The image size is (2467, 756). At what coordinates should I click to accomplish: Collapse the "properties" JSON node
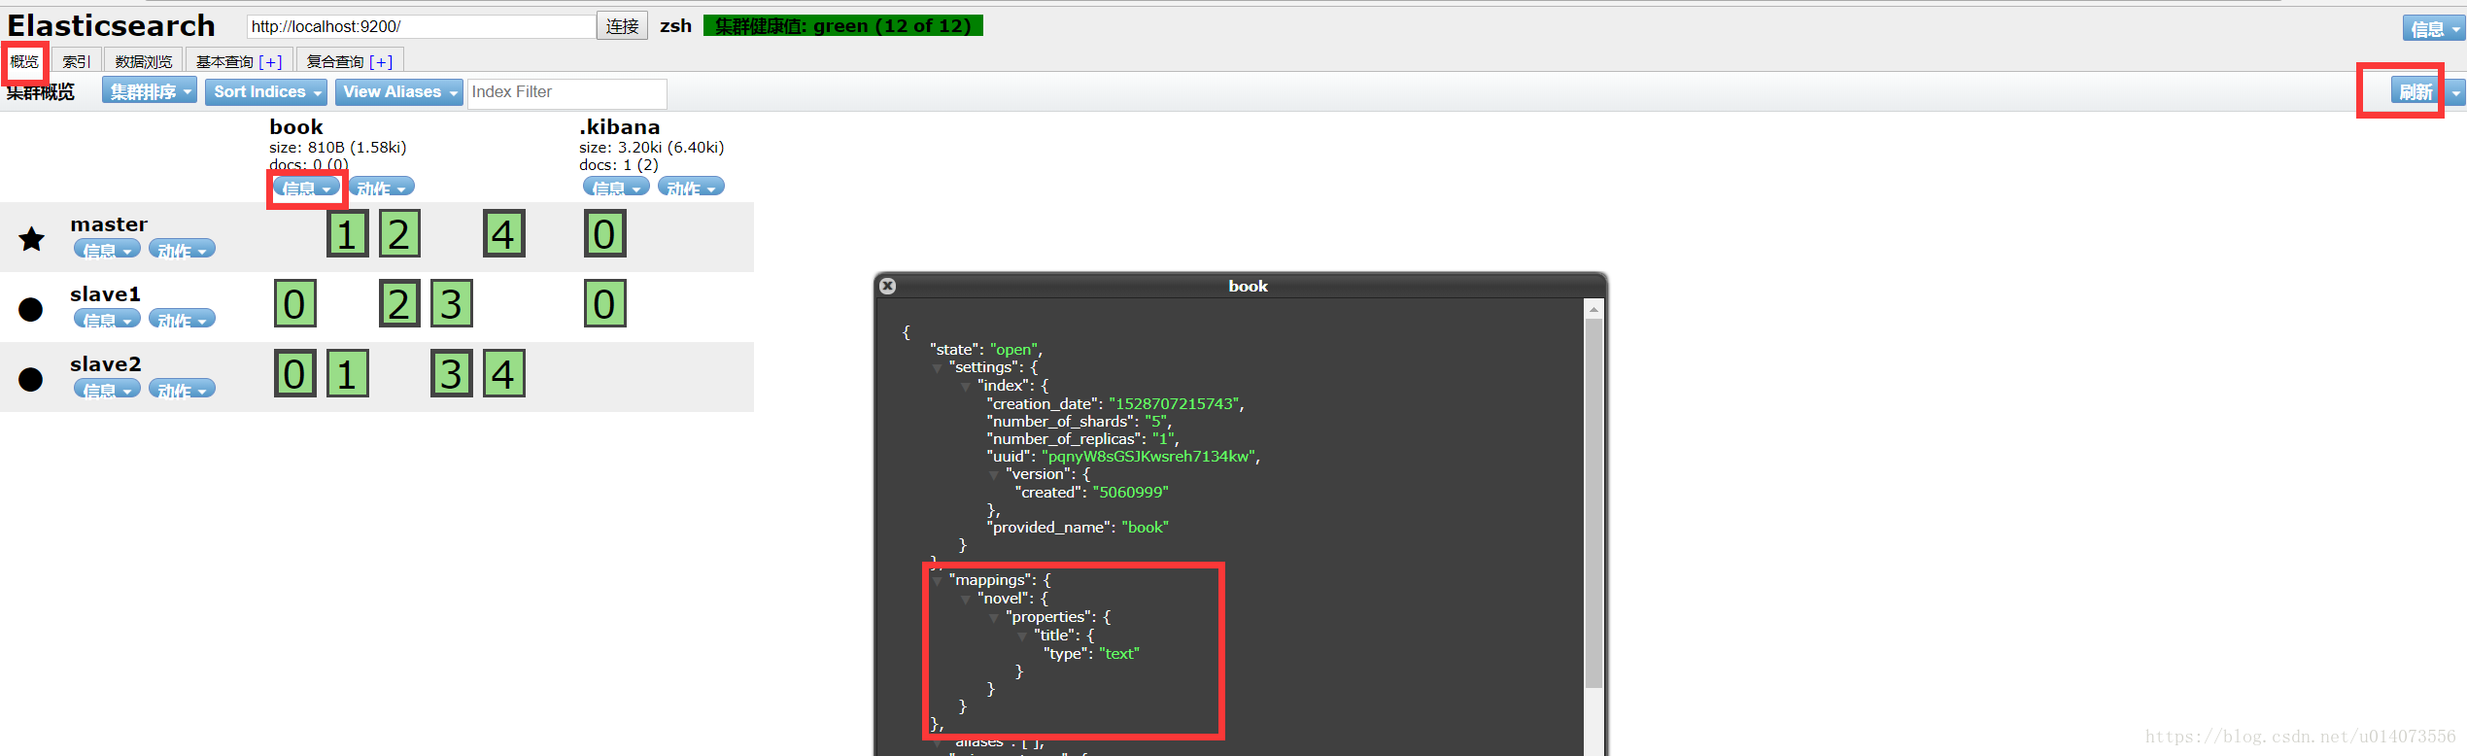[994, 618]
